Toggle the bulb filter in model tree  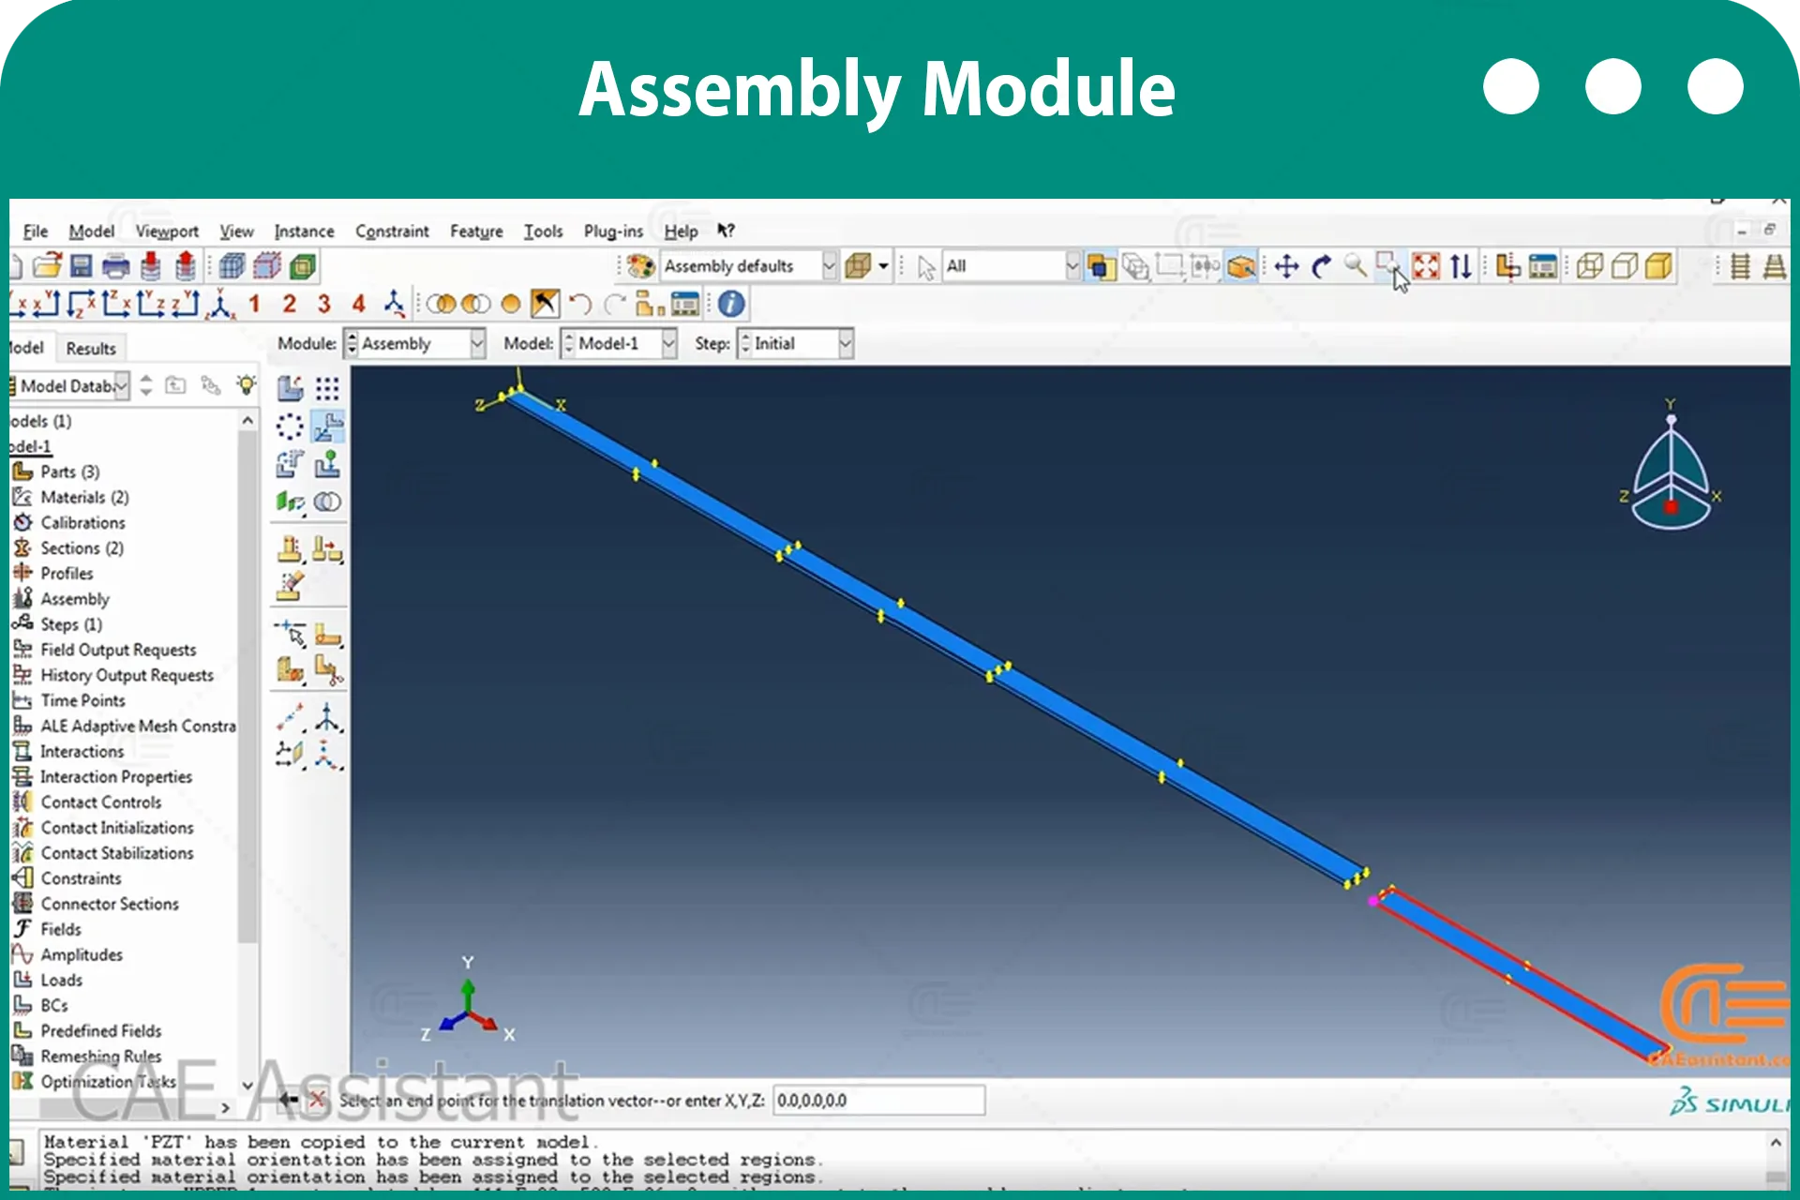pyautogui.click(x=246, y=385)
